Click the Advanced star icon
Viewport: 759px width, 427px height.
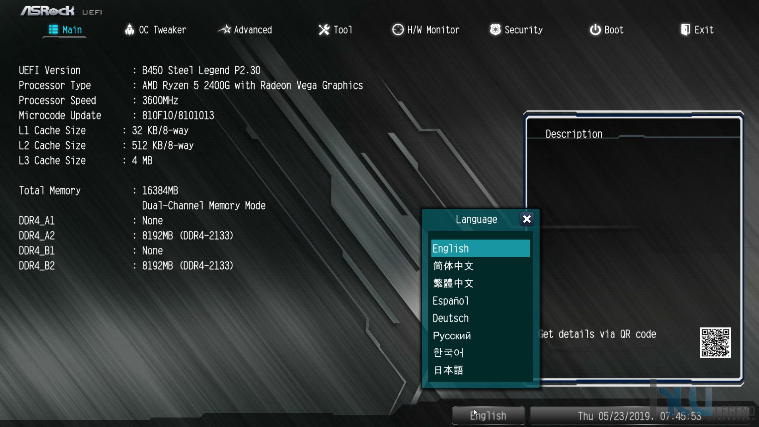coord(225,29)
